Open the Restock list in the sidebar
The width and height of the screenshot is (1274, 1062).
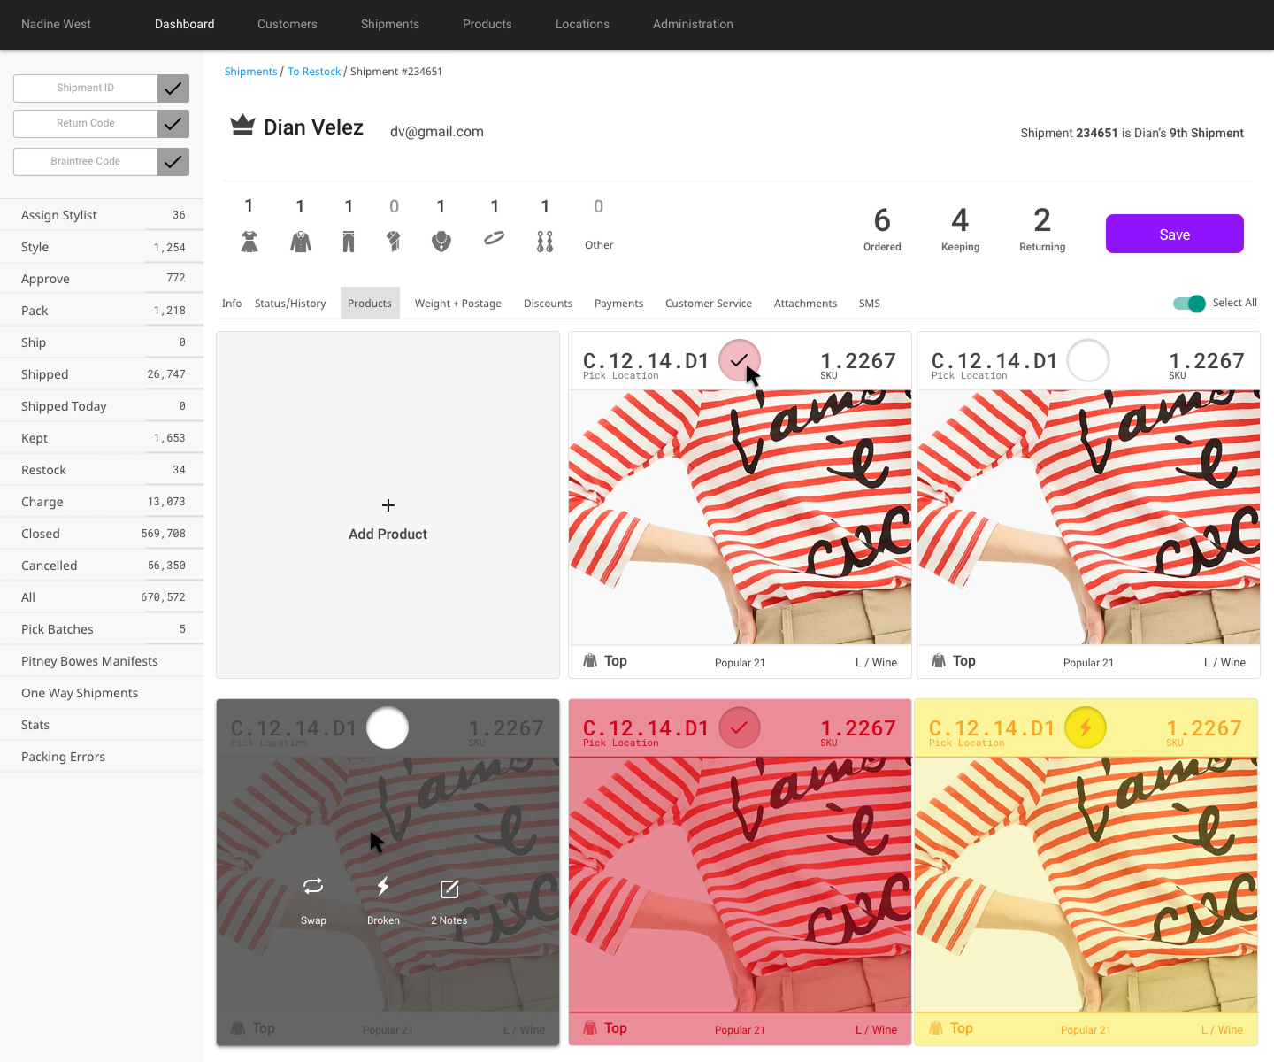[102, 470]
